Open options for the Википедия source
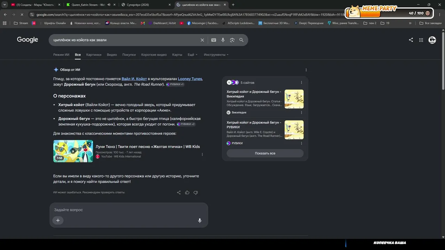The height and width of the screenshot is (250, 445). coord(301,112)
